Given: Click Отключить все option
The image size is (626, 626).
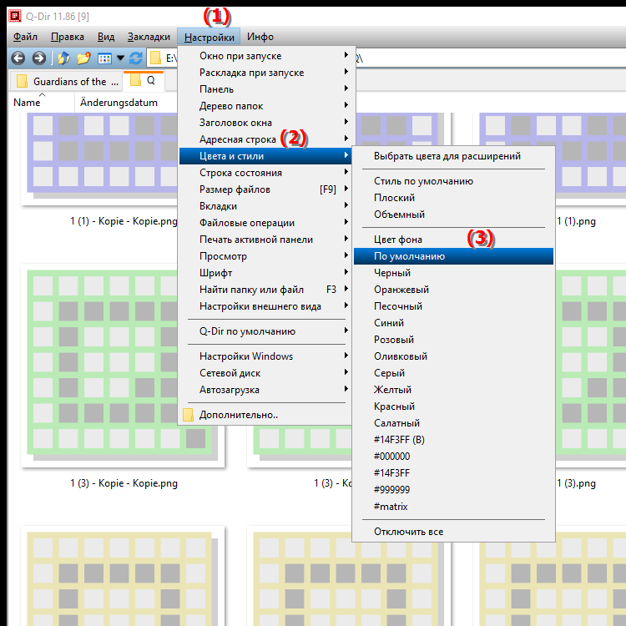Looking at the screenshot, I should coord(453,532).
